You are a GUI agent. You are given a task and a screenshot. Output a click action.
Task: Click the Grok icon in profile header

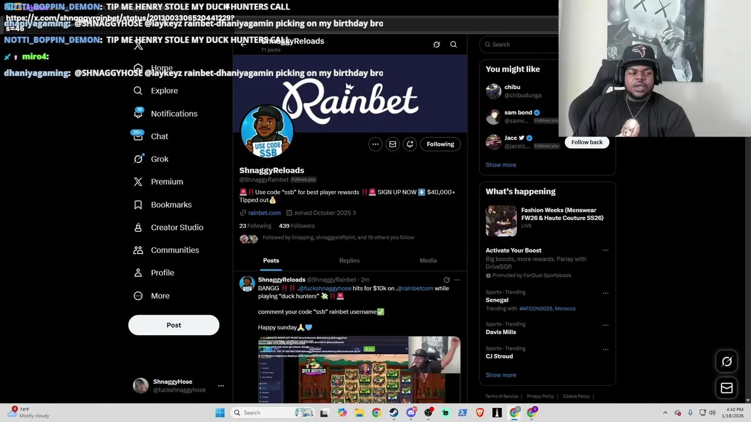(437, 45)
